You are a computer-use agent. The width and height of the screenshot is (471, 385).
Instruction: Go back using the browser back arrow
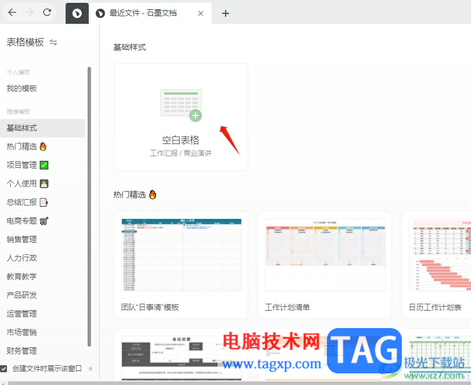(x=12, y=12)
